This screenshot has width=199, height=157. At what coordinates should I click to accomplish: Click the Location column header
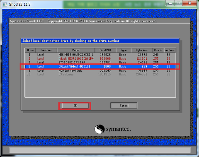tap(46, 50)
